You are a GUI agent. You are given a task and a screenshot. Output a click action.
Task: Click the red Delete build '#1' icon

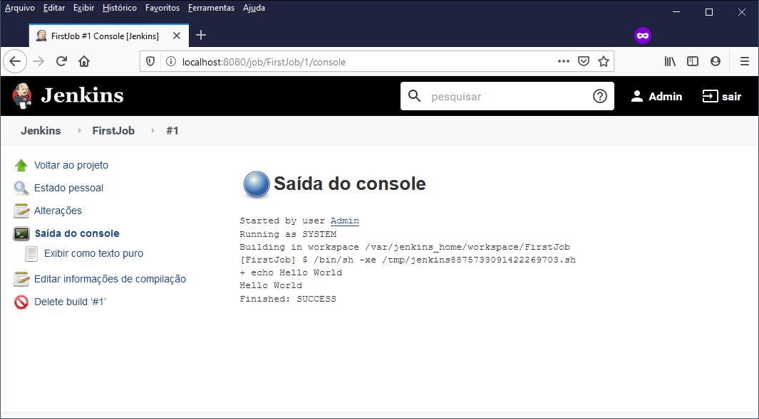(21, 302)
